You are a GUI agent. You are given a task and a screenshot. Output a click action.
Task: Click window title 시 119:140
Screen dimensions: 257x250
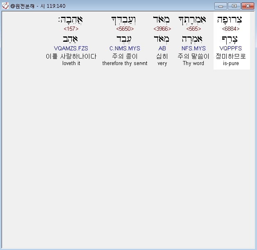[53, 6]
